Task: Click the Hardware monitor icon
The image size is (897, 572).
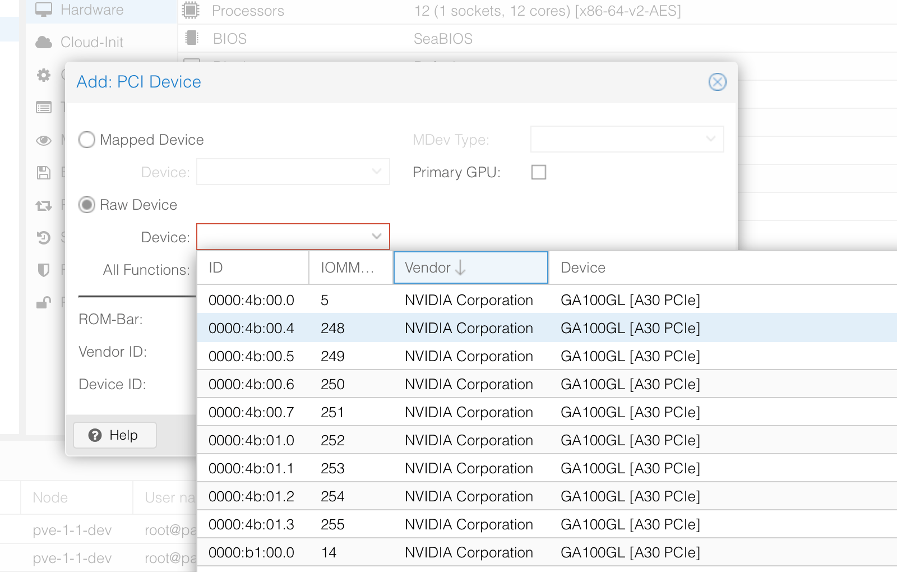Action: (x=44, y=10)
